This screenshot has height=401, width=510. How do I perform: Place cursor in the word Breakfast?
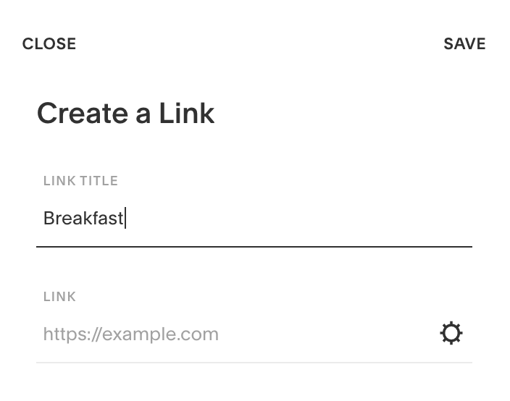coord(83,218)
